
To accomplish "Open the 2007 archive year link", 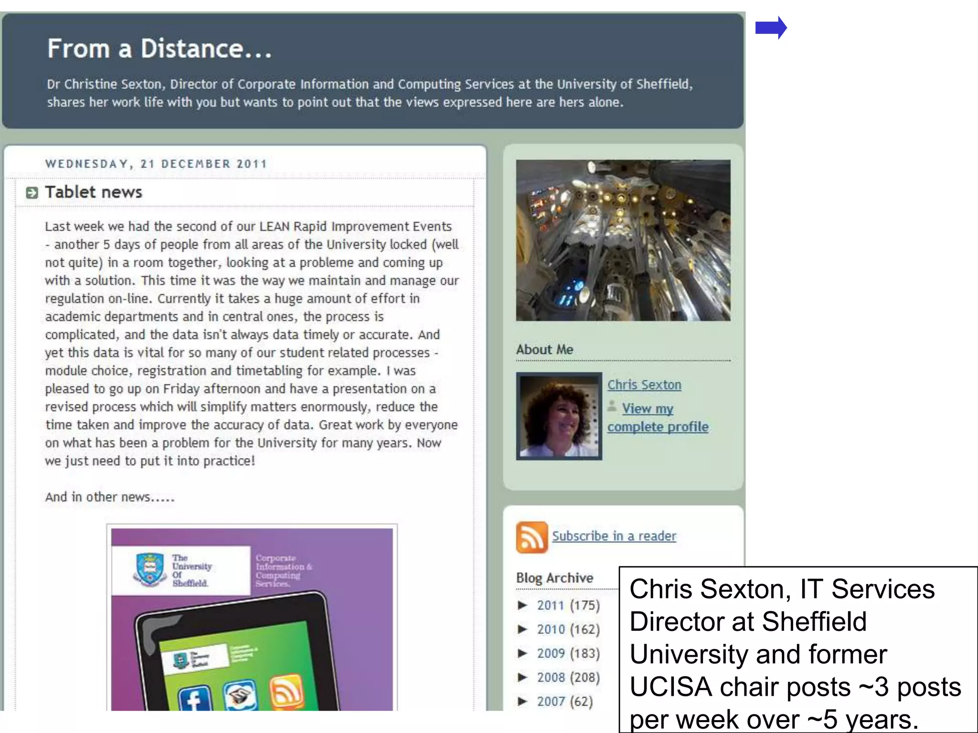I will click(551, 701).
